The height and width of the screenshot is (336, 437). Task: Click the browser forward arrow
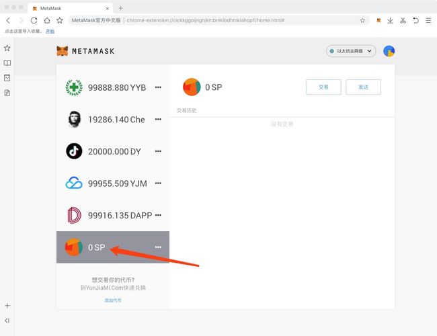[22, 20]
